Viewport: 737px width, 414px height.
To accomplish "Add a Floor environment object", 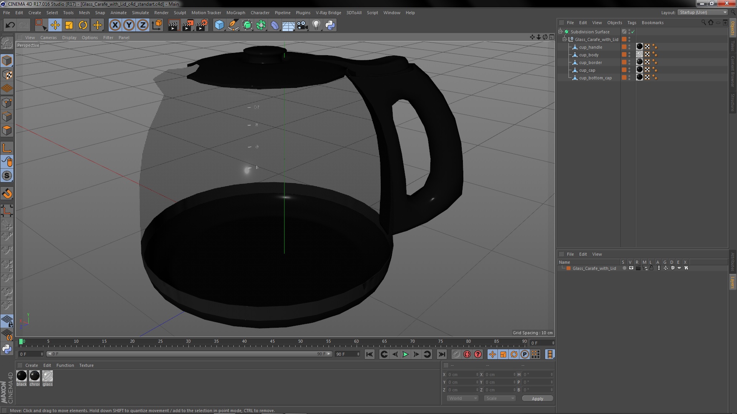I will [289, 25].
